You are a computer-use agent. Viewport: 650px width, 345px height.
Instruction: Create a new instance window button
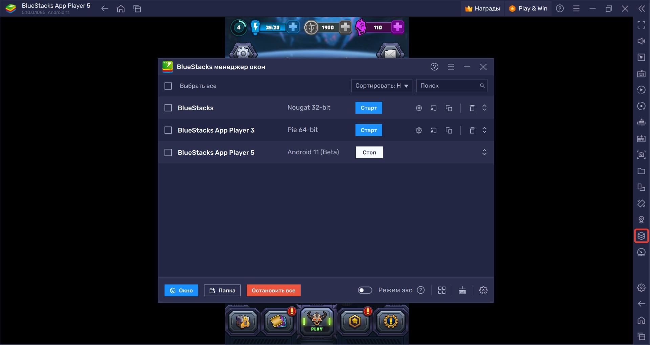[181, 291]
